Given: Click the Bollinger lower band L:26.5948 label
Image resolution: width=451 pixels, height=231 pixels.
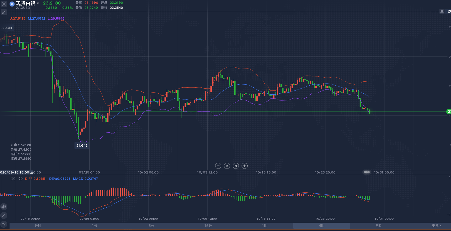Looking at the screenshot, I should click(x=56, y=19).
